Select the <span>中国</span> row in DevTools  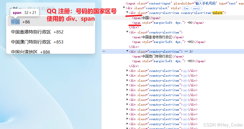click(x=146, y=18)
